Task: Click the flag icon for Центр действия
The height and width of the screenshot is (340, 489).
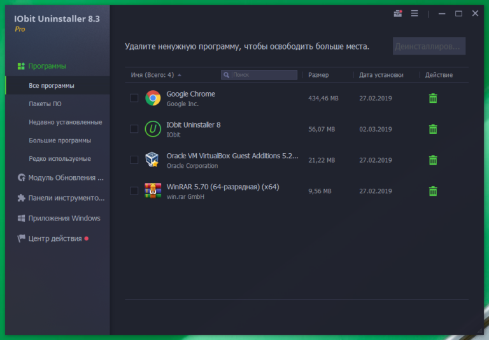Action: (21, 238)
